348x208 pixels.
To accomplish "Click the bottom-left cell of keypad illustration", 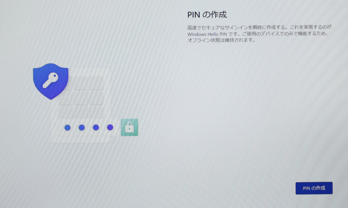I will click(x=66, y=112).
